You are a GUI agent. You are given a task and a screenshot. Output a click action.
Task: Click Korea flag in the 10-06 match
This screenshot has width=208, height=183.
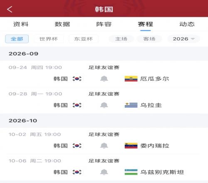click(x=77, y=172)
